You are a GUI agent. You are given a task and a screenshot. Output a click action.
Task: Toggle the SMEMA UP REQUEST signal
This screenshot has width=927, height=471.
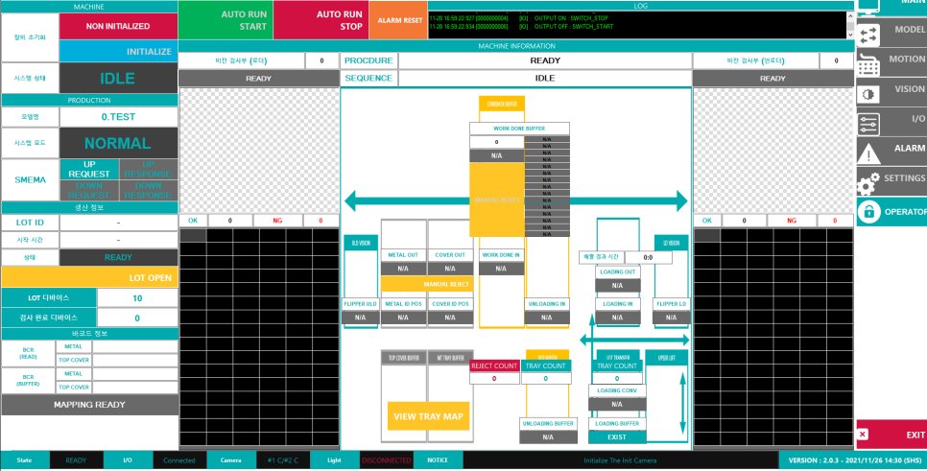89,170
